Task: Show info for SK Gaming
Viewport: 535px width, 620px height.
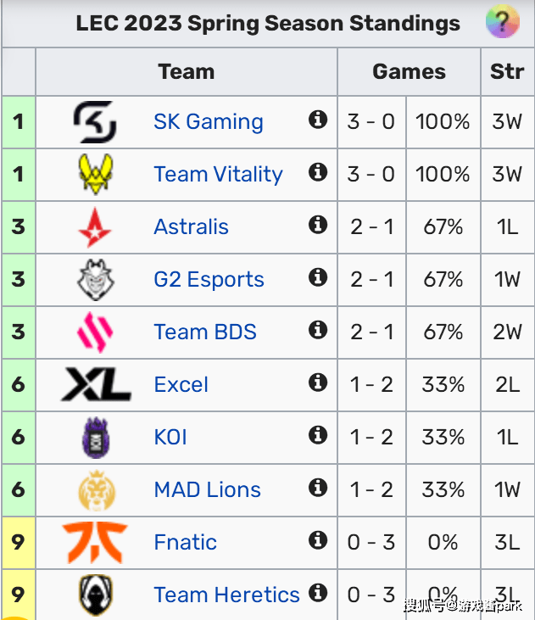Action: click(x=318, y=120)
